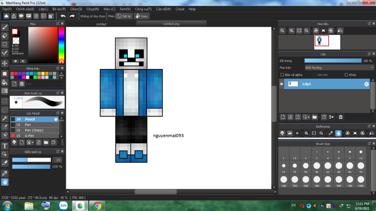Open the add-brush dropdown in the brush panel

pyautogui.click(x=33, y=142)
